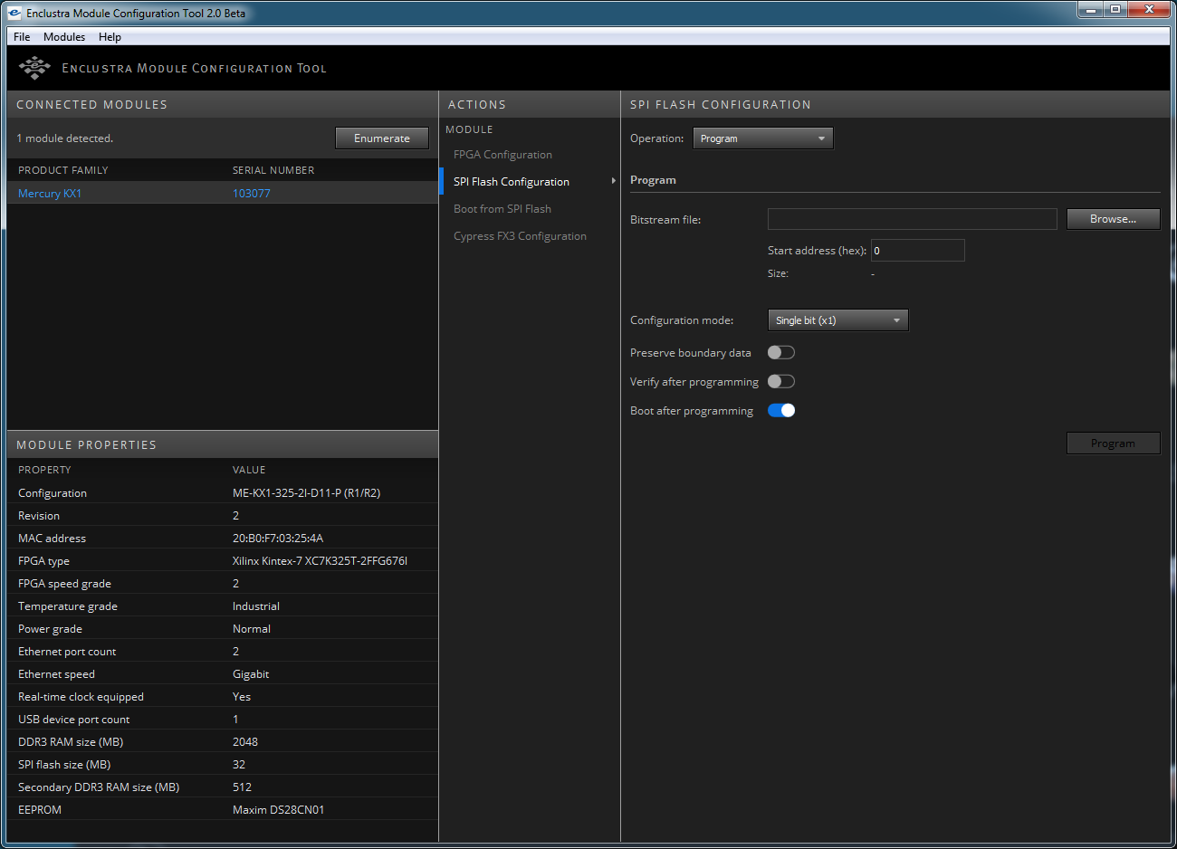The image size is (1177, 849).
Task: Click SPI flash size value 32
Action: coord(239,765)
